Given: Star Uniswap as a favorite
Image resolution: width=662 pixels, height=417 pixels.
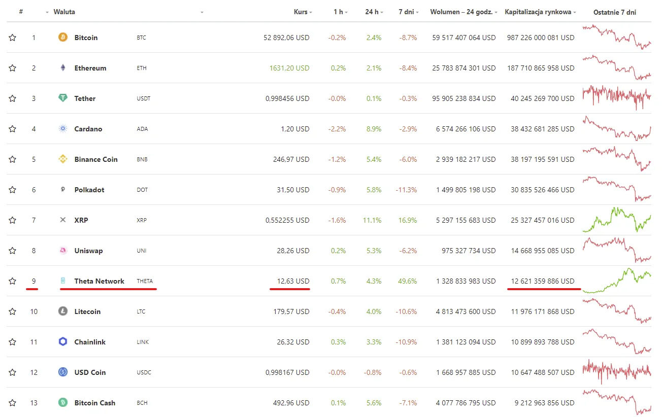Looking at the screenshot, I should coord(12,251).
